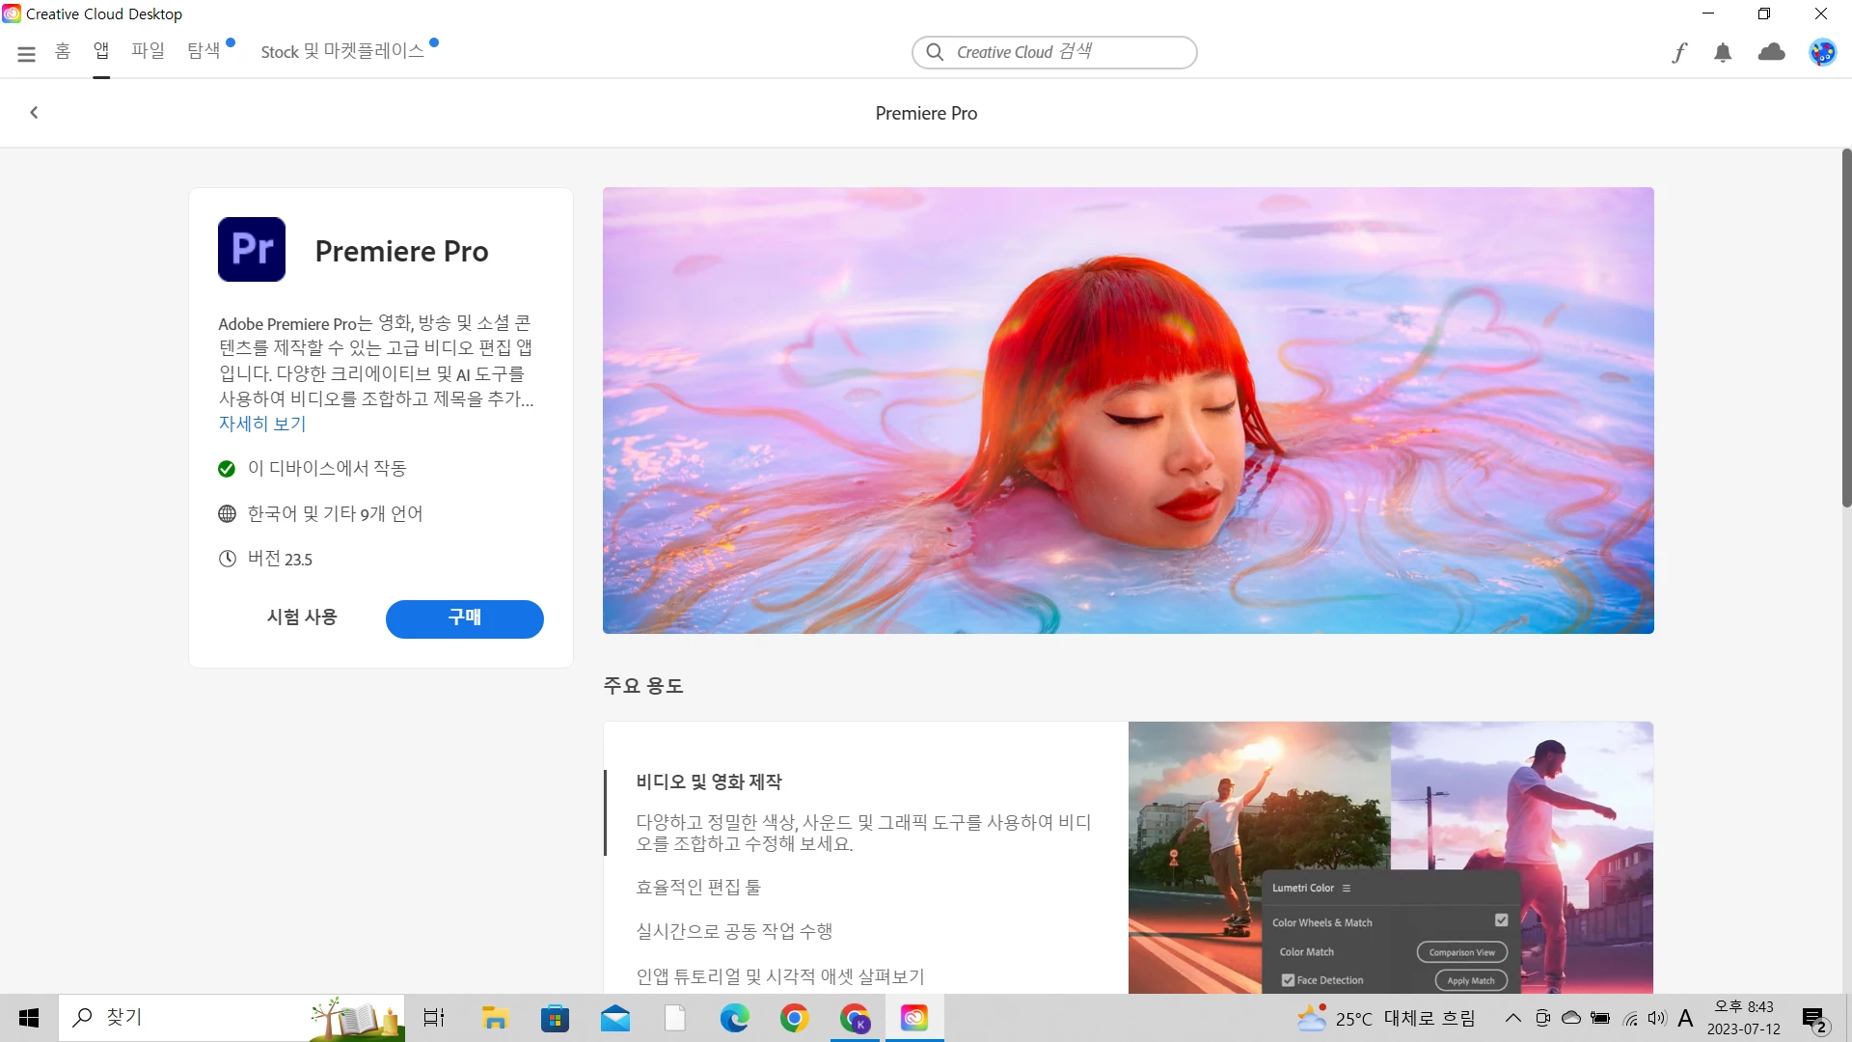Go back with the left chevron

[35, 113]
